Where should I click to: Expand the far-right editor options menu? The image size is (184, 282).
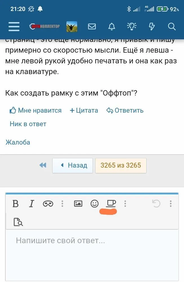click(171, 204)
